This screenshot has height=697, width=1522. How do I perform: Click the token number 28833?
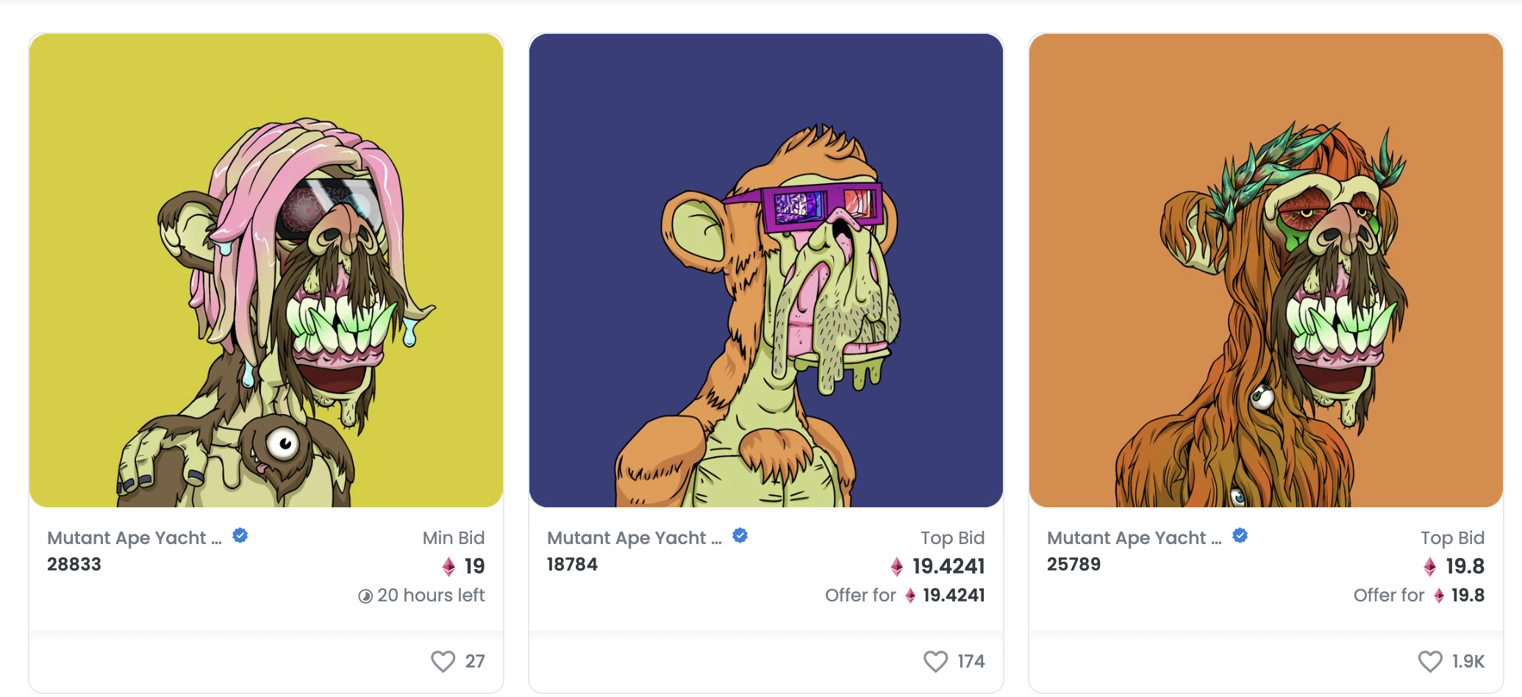tap(74, 565)
